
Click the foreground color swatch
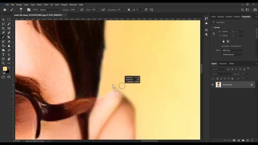(x=5, y=69)
